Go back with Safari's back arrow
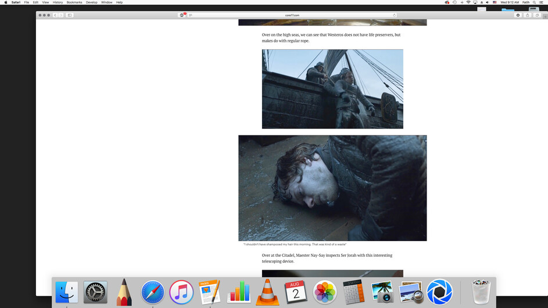 55,15
